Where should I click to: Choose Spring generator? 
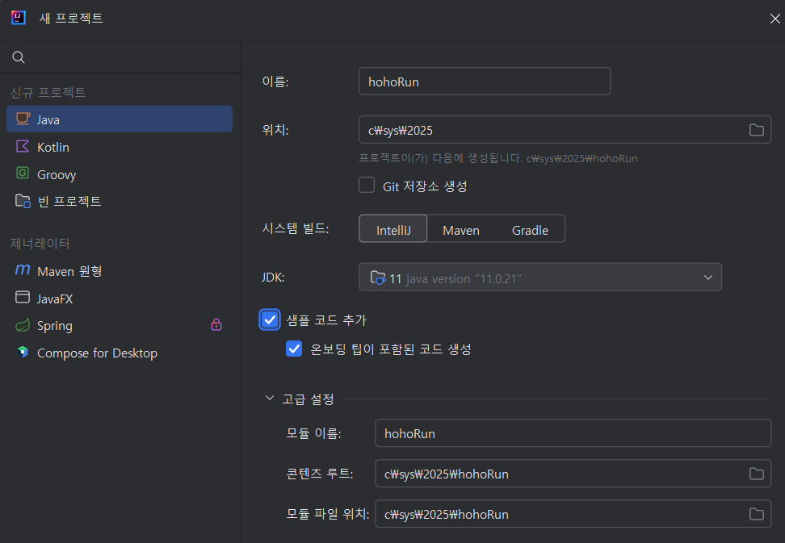tap(120, 325)
